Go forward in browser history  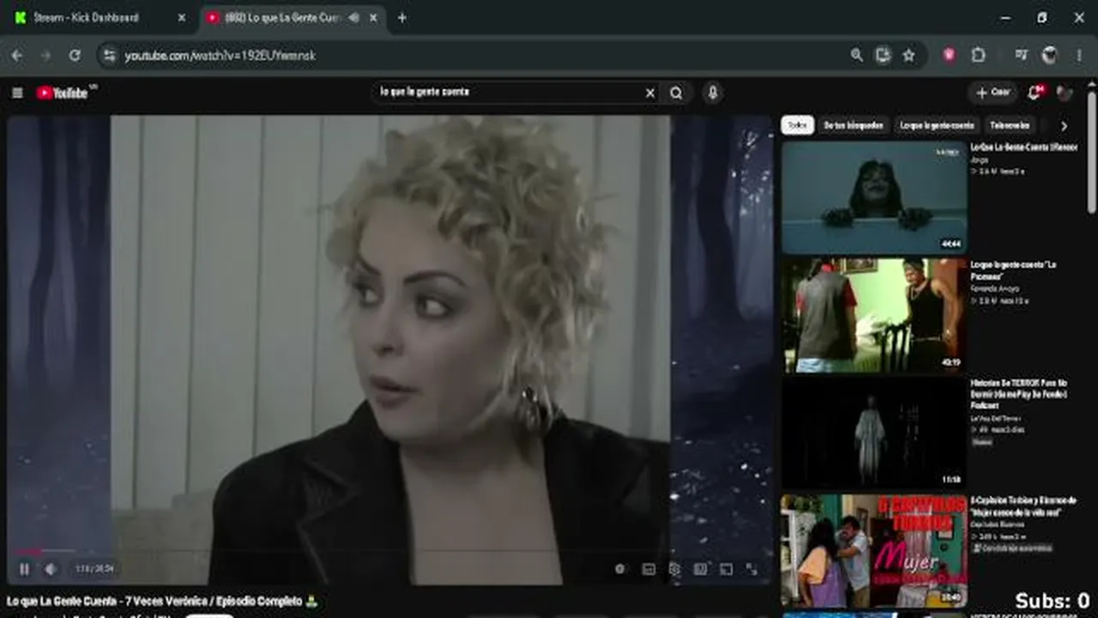46,55
